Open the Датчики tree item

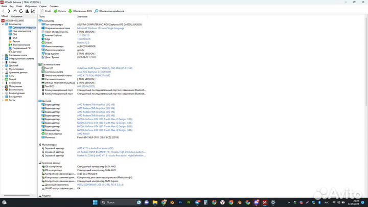pos(17,52)
